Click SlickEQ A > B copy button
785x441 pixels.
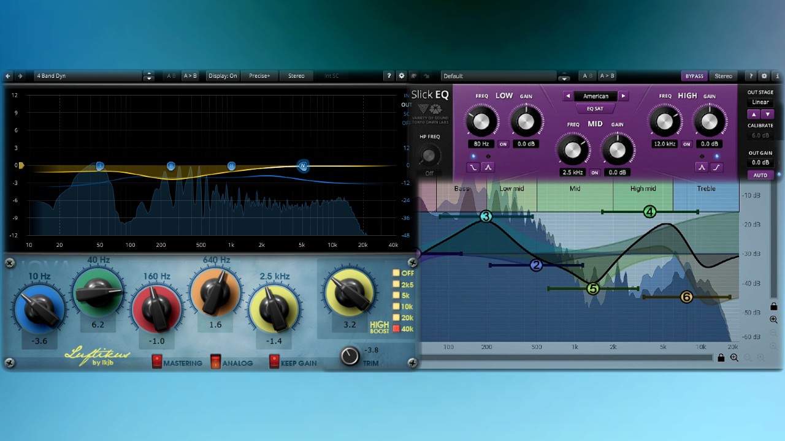pos(607,76)
